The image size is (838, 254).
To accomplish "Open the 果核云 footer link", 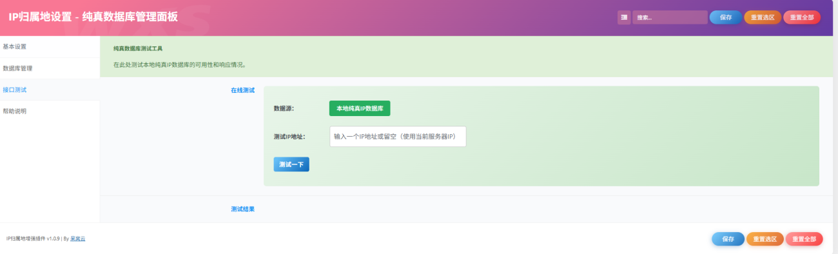I will tap(77, 239).
